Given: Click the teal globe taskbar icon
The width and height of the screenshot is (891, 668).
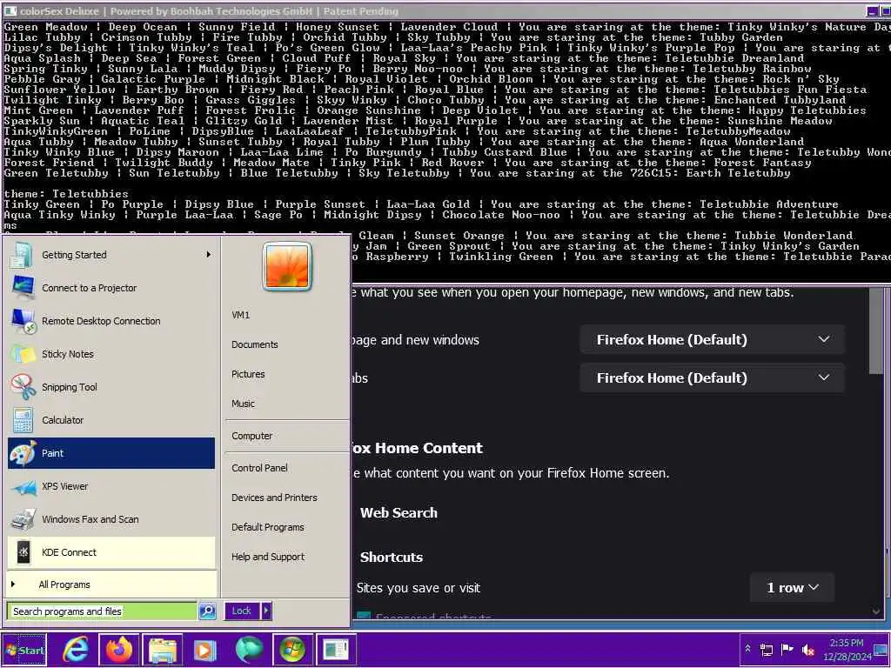Looking at the screenshot, I should coord(249,650).
